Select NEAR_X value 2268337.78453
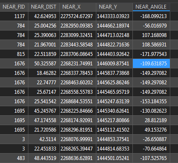This screenshot has height=163, width=178. [x=77, y=73]
